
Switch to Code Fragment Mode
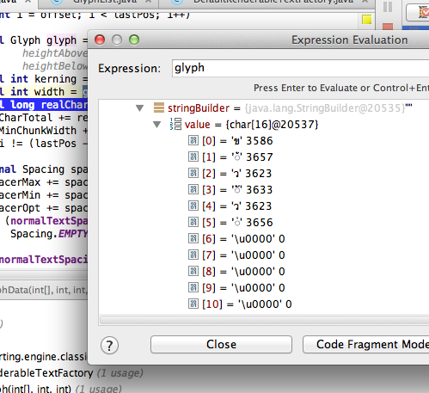click(x=365, y=344)
